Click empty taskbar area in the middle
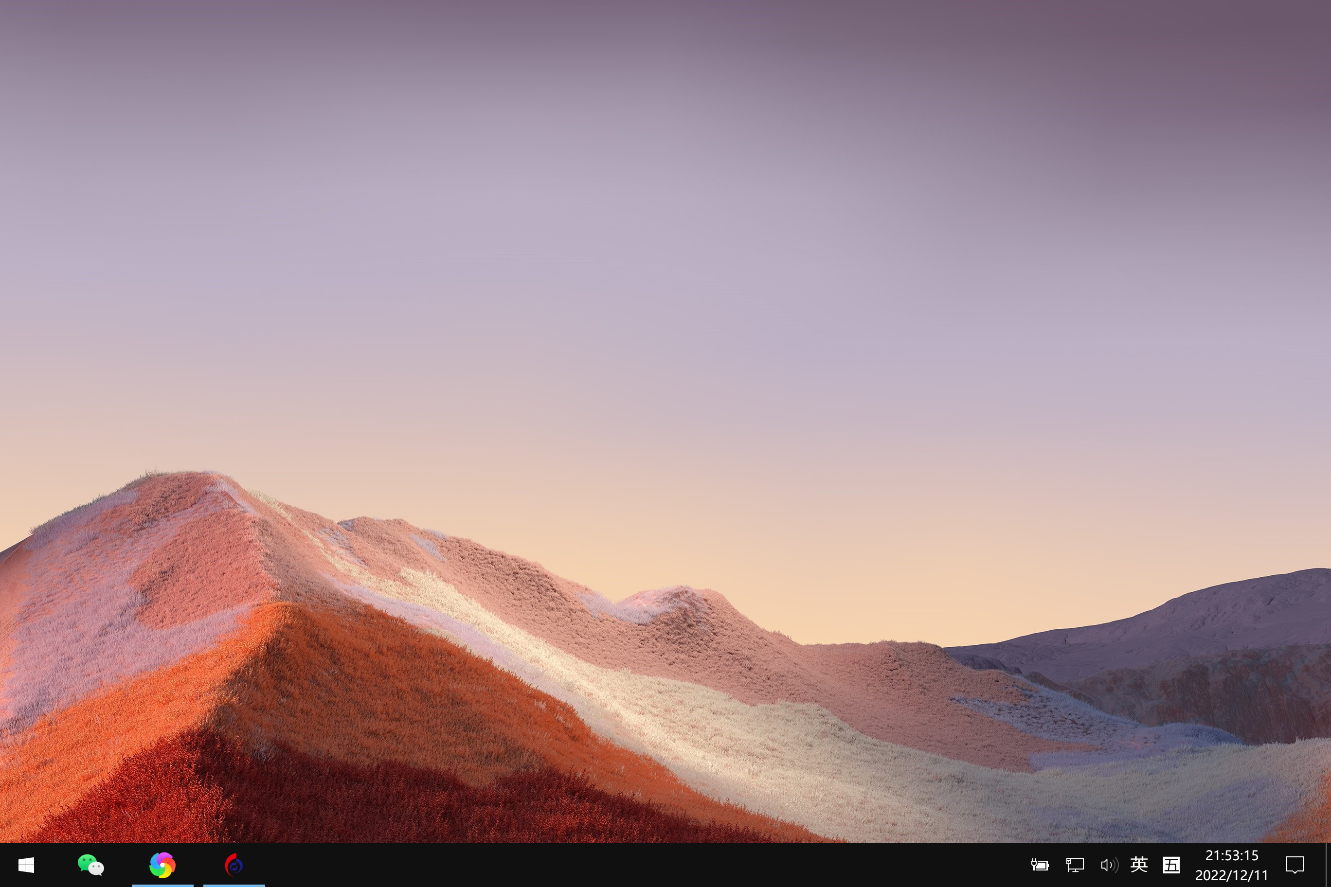The height and width of the screenshot is (887, 1331). tap(623, 866)
